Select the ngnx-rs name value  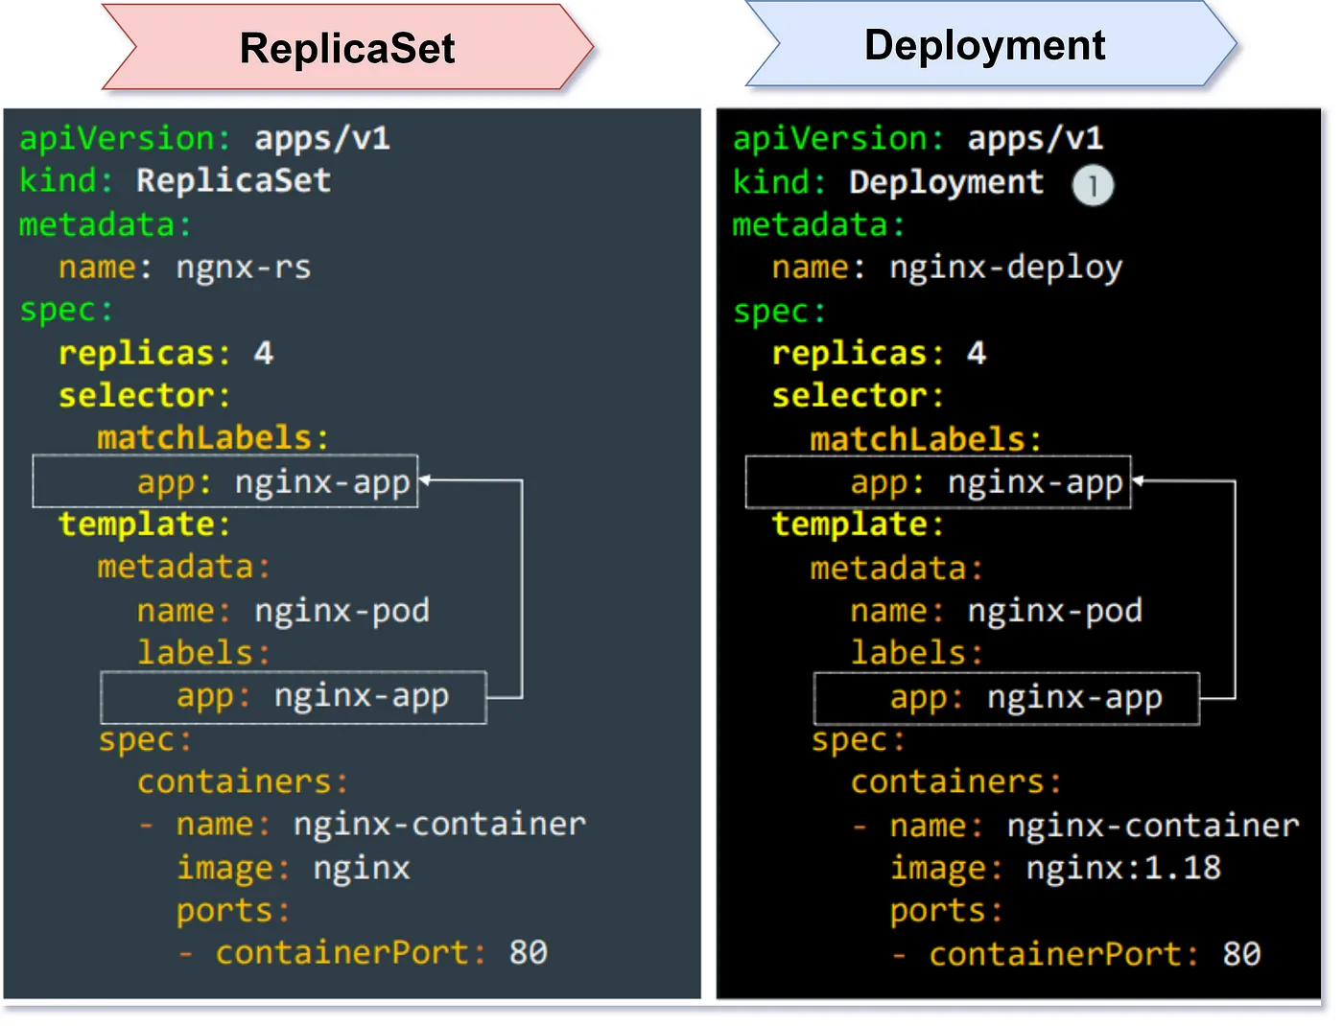point(243,268)
